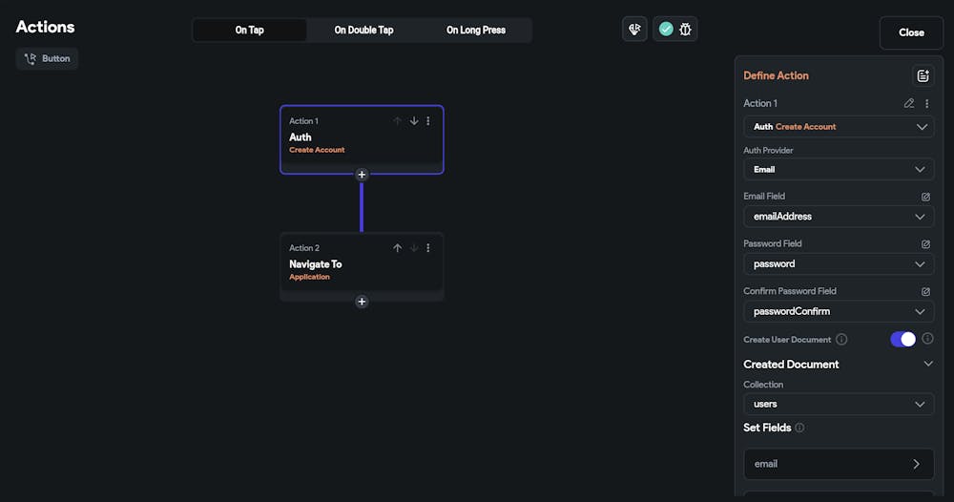Open Action 2 Navigate To three-dot menu
Viewport: 954px width, 502px height.
click(428, 247)
